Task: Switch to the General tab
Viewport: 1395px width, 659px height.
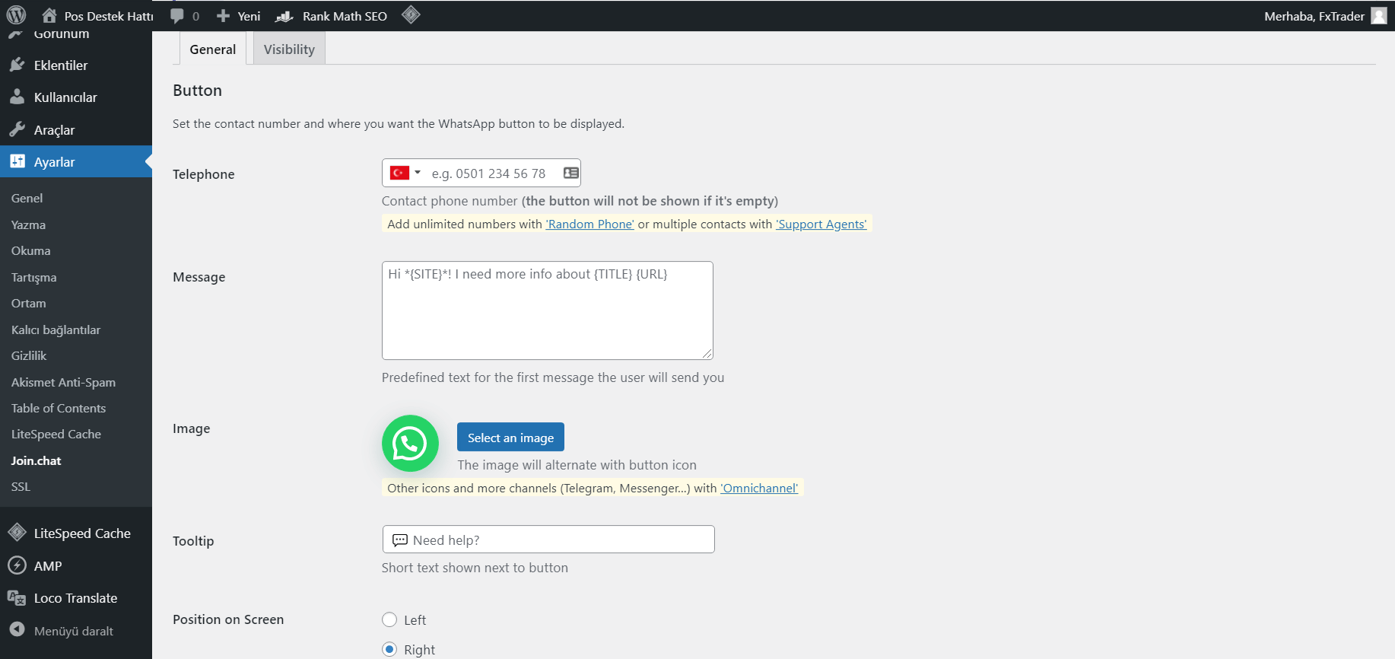Action: (x=213, y=49)
